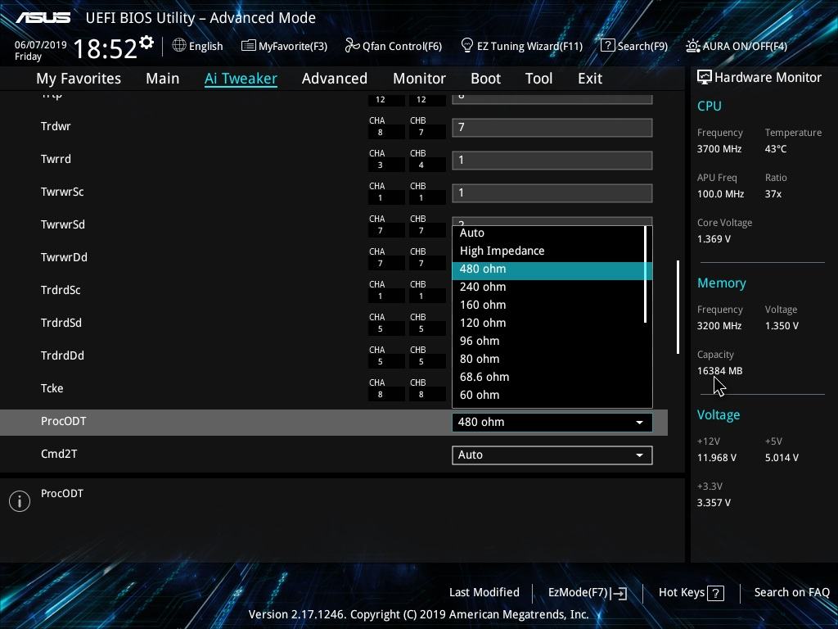The height and width of the screenshot is (629, 838).
Task: Click the 3200 MHz memory frequency value
Action: click(719, 326)
